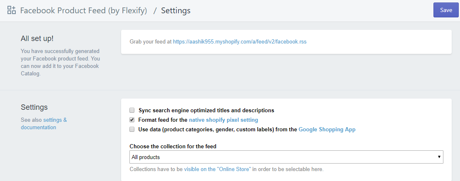Save the feed settings
Image resolution: width=460 pixels, height=181 pixels.
pyautogui.click(x=446, y=10)
